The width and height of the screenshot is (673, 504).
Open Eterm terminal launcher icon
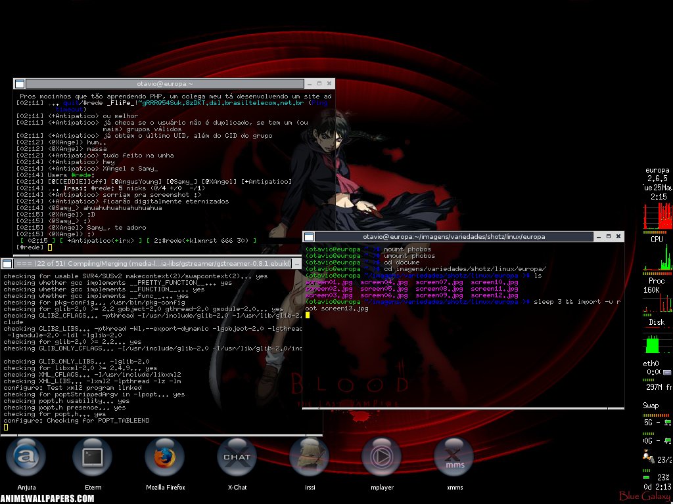(x=93, y=457)
